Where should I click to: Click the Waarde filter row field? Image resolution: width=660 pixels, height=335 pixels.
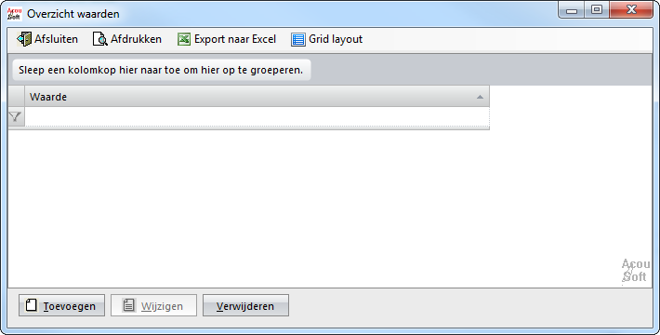[x=257, y=116]
